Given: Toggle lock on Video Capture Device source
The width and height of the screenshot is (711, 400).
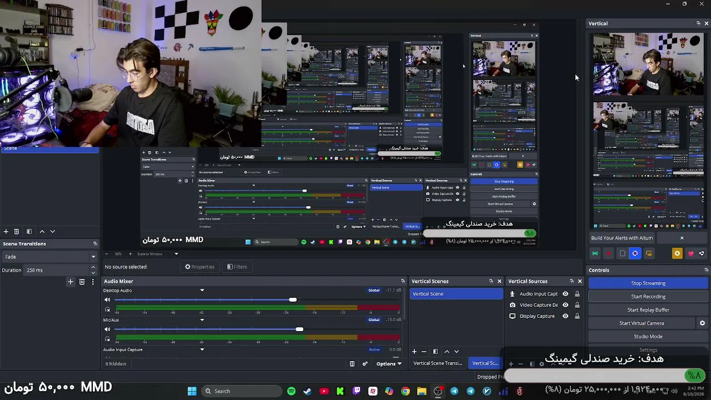Looking at the screenshot, I should (x=577, y=305).
